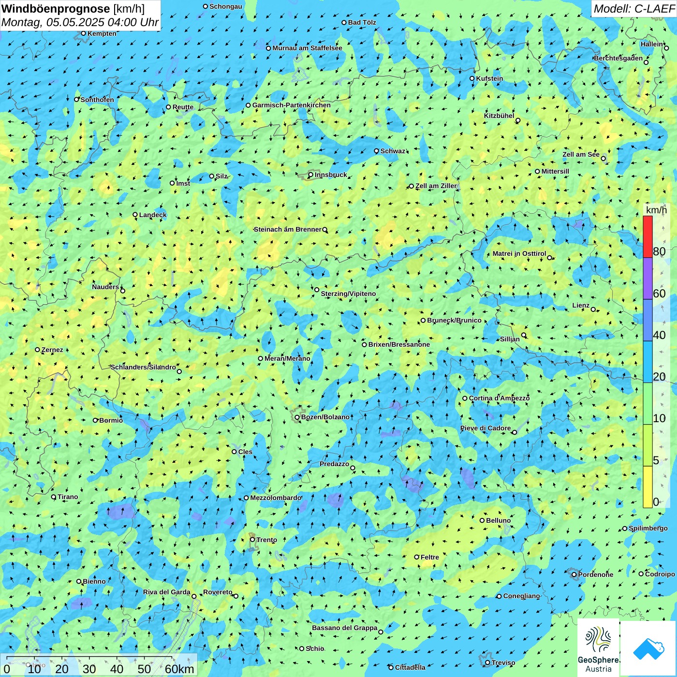Click the Schlanders/Silandro label
This screenshot has width=677, height=677.
[x=143, y=367]
